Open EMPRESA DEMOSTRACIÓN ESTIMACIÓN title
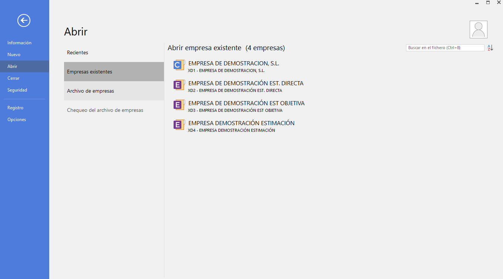Viewport: 503px width, 279px height. tap(241, 123)
